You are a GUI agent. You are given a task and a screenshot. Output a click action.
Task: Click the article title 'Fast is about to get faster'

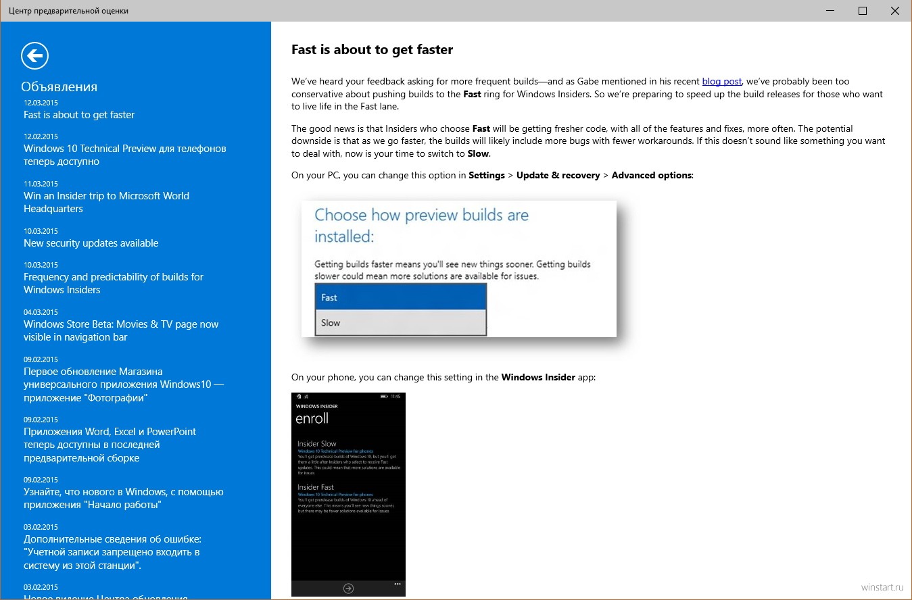pos(372,49)
